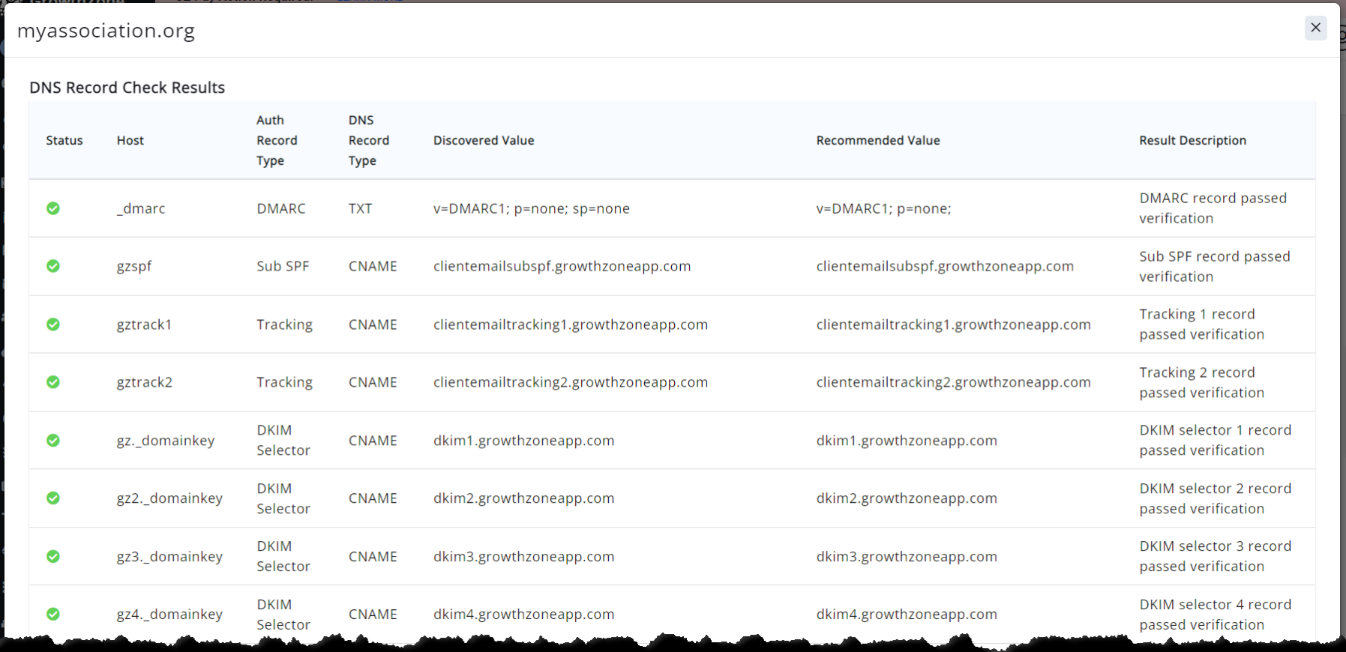Screen dimensions: 1346x652
Task: Click status check icon for gz4._domainkey
Action: [x=53, y=615]
